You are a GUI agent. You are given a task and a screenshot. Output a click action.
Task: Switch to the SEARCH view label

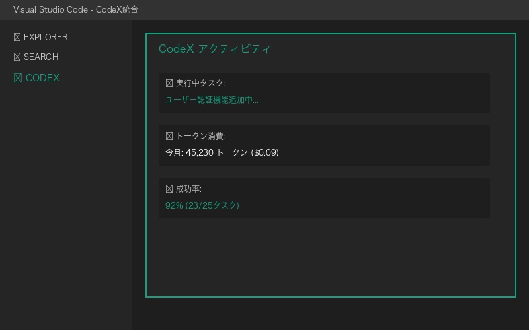[41, 57]
